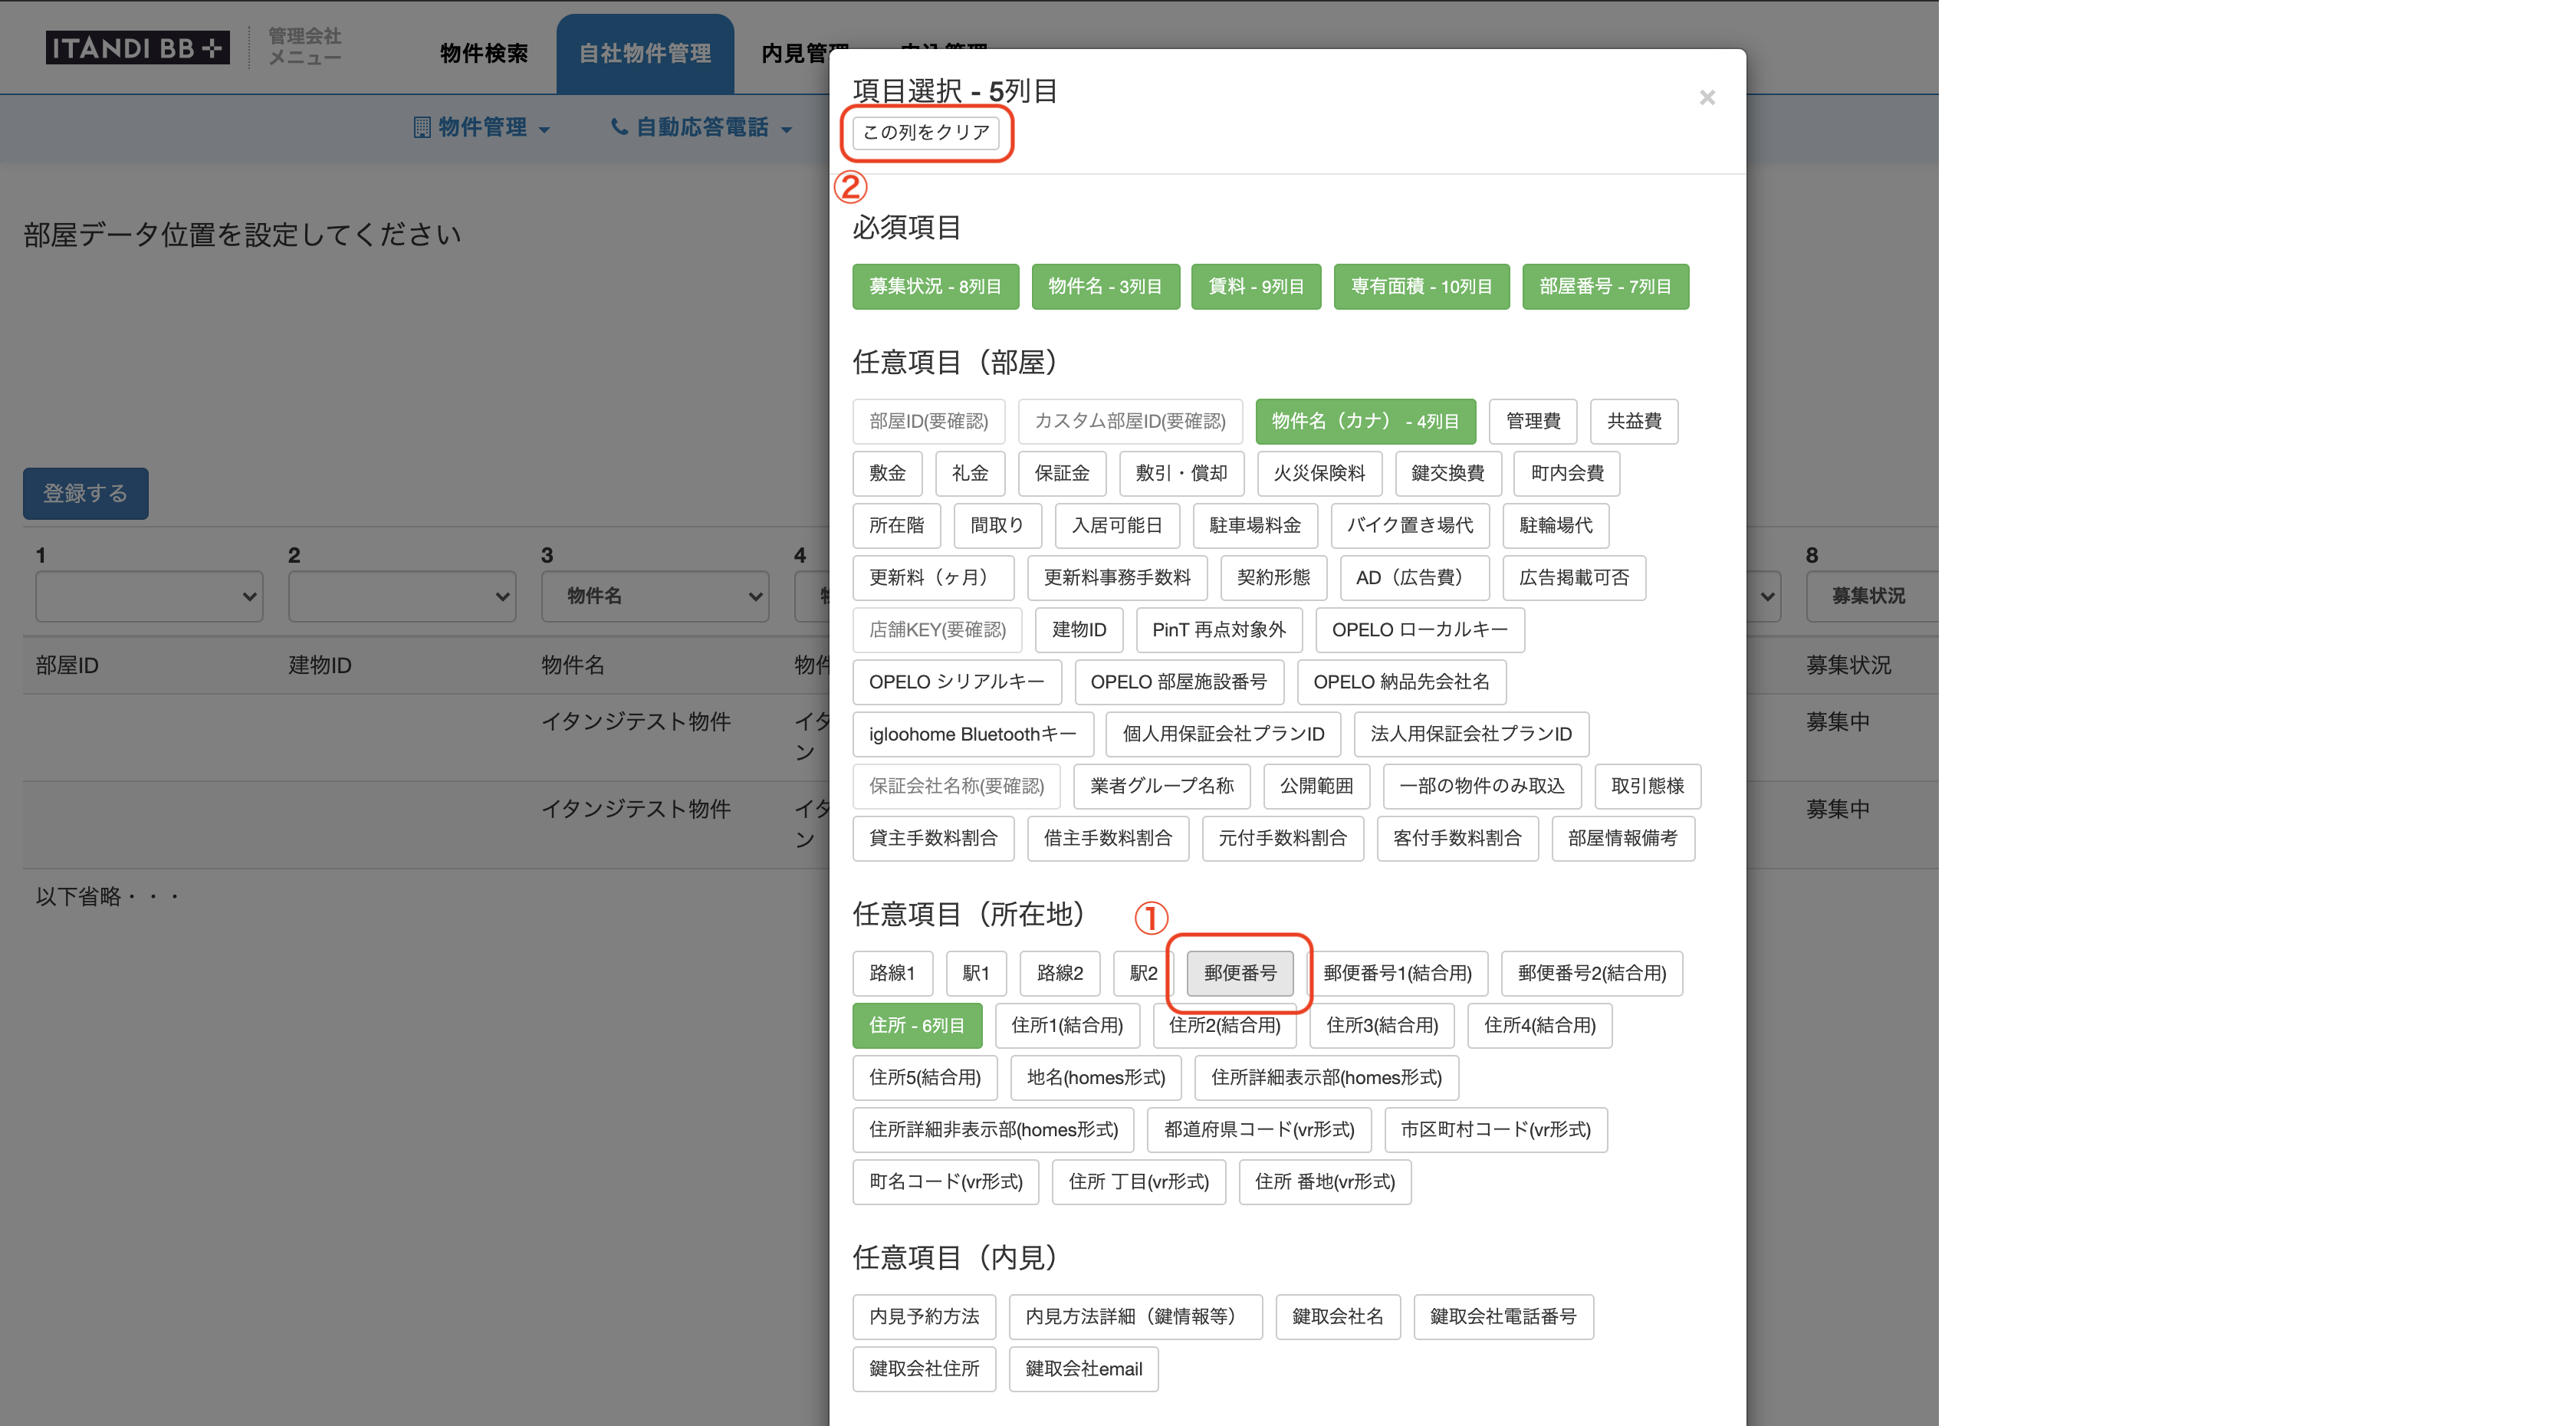Select 専有面積 - 10列目 required item
This screenshot has width=2576, height=1426.
coord(1421,286)
